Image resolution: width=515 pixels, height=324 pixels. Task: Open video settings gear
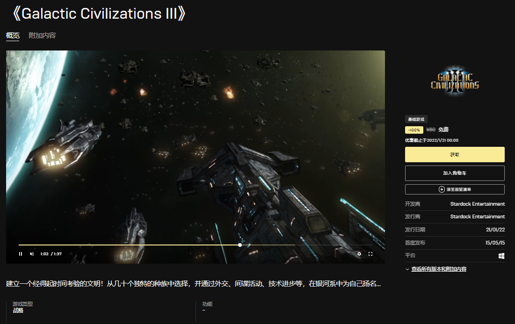point(359,254)
